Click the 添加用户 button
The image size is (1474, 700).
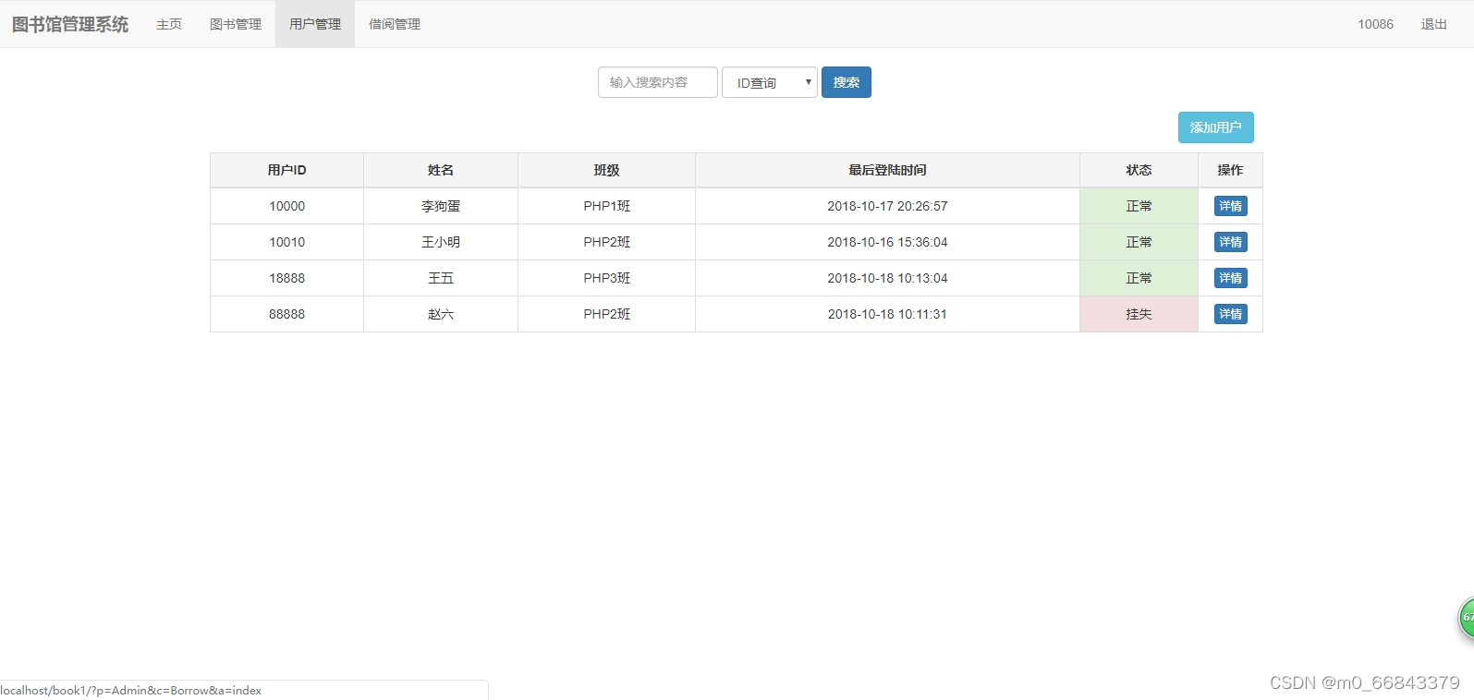(1216, 127)
